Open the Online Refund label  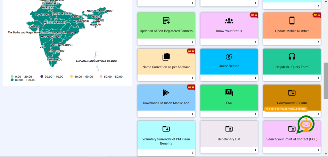[x=229, y=66]
